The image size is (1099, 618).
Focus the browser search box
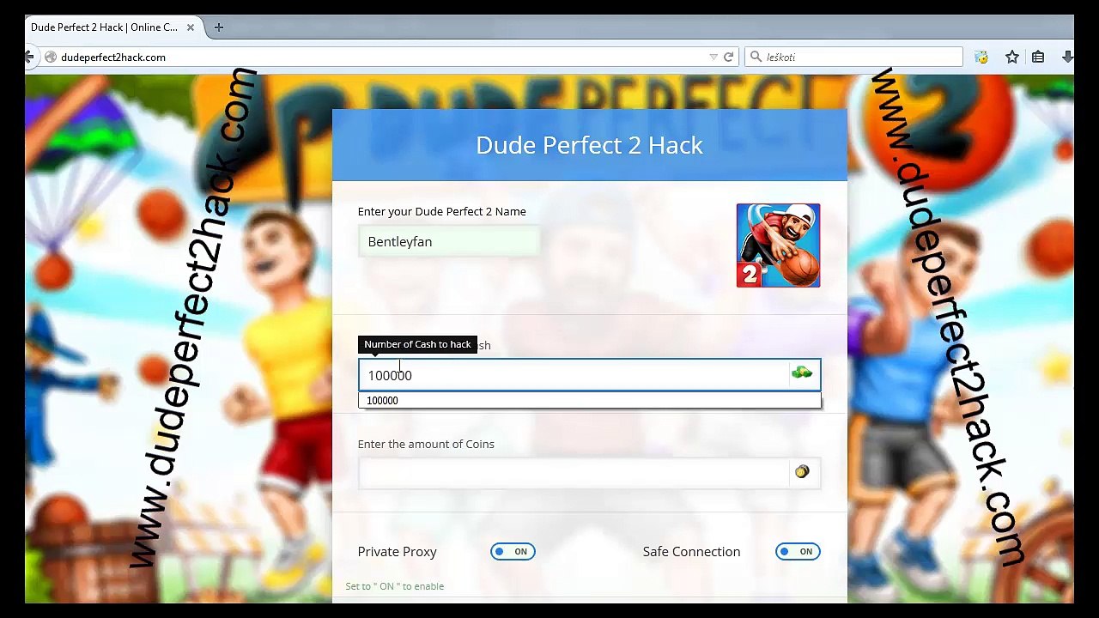click(853, 58)
